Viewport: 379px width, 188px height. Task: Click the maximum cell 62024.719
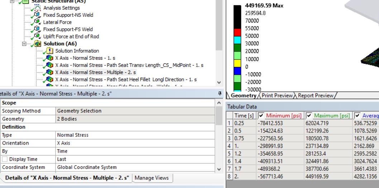click(x=328, y=123)
